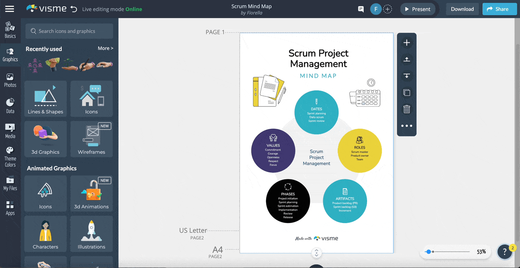Open the hamburger menu at top left
The image size is (520, 268).
click(x=10, y=9)
